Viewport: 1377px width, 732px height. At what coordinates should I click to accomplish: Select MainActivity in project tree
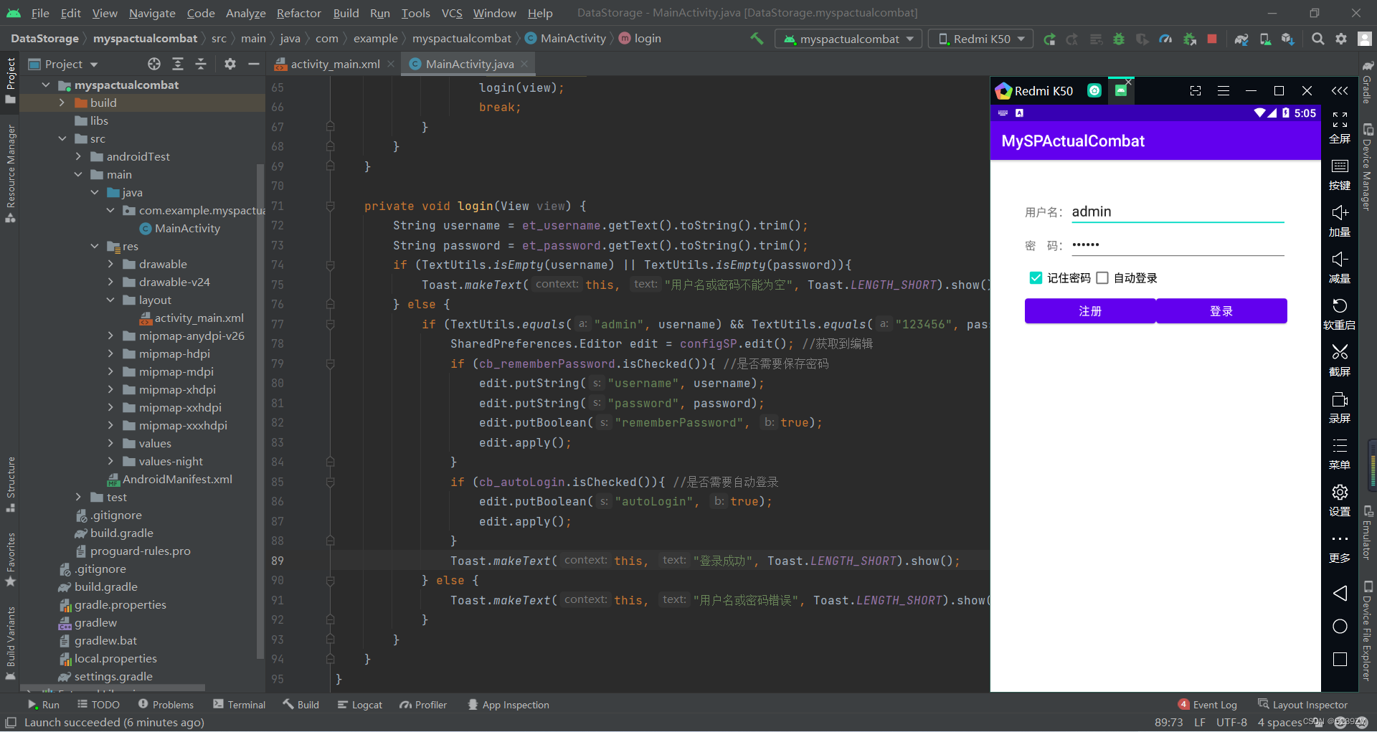click(187, 229)
